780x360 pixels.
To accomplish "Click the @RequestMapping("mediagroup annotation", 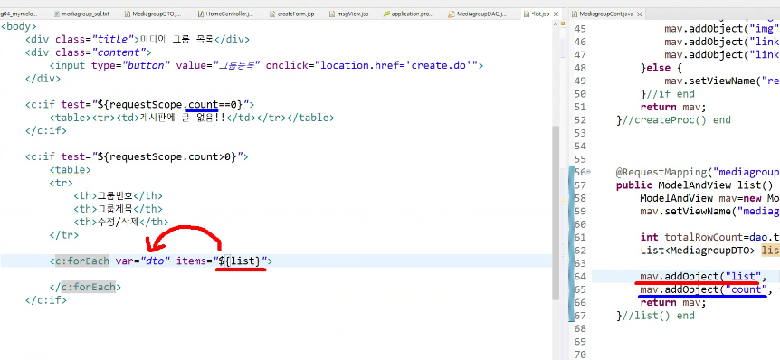I will [x=698, y=172].
